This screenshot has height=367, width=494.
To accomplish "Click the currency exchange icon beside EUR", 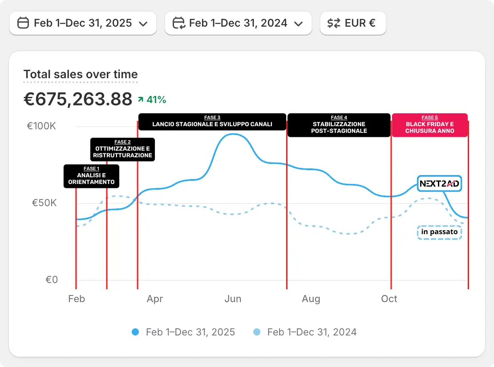I will (x=334, y=23).
